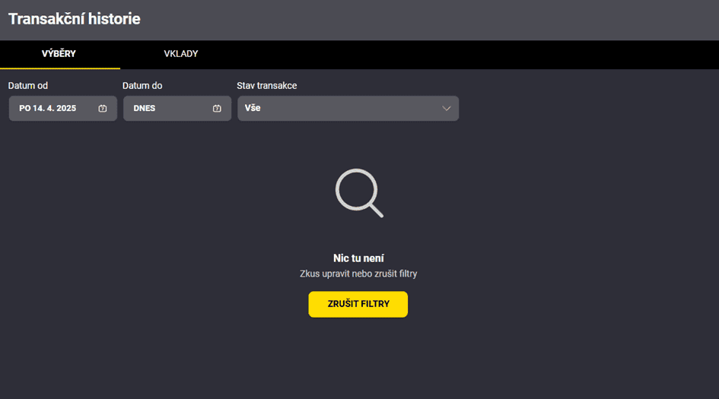Click the calendar icon in Datum do
This screenshot has width=719, height=399.
217,109
